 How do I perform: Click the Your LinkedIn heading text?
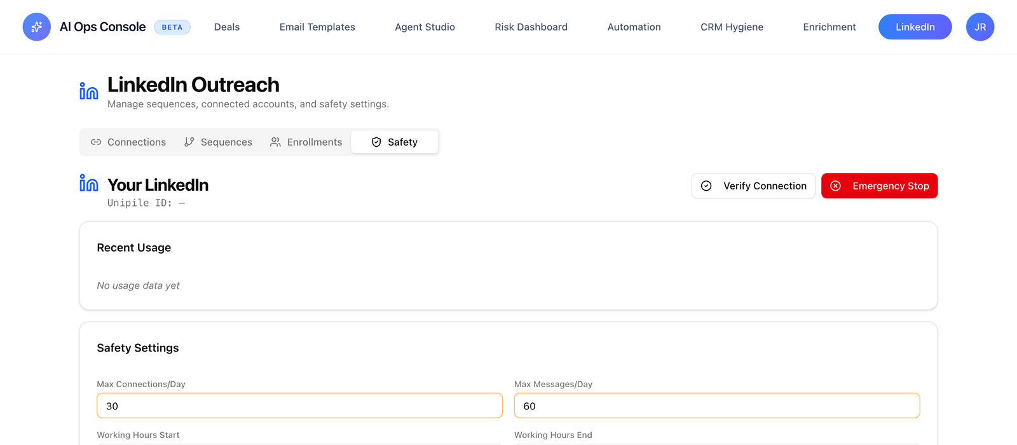158,185
